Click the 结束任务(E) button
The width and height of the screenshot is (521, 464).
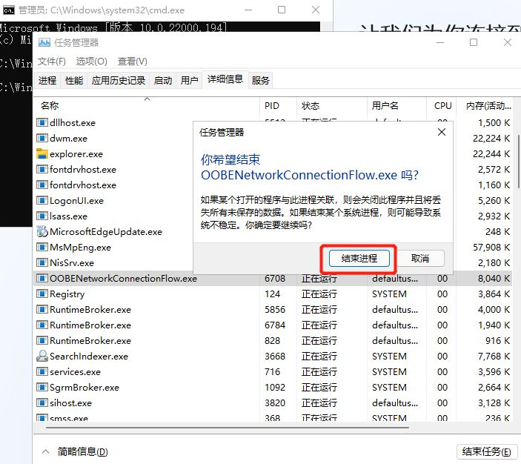(x=487, y=451)
